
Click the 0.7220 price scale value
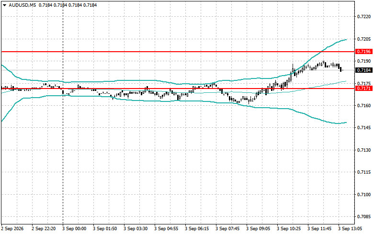tap(364, 17)
